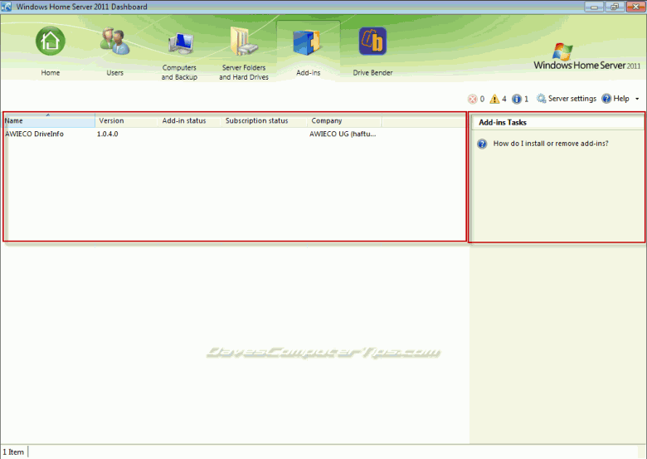
Task: Sort by Add-in status column header
Action: 189,120
